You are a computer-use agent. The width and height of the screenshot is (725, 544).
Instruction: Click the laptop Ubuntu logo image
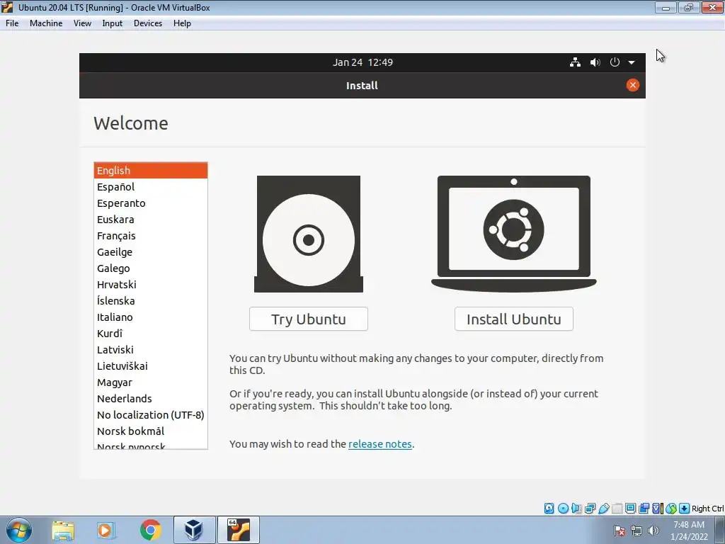pos(514,234)
